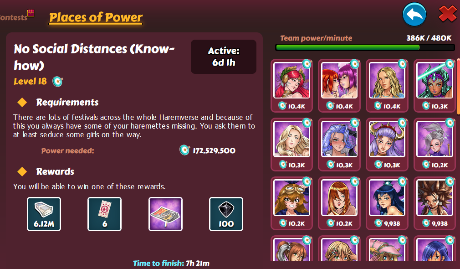Select the blue-haired blushing girl portrait
The width and height of the screenshot is (460, 269).
[x=339, y=145]
